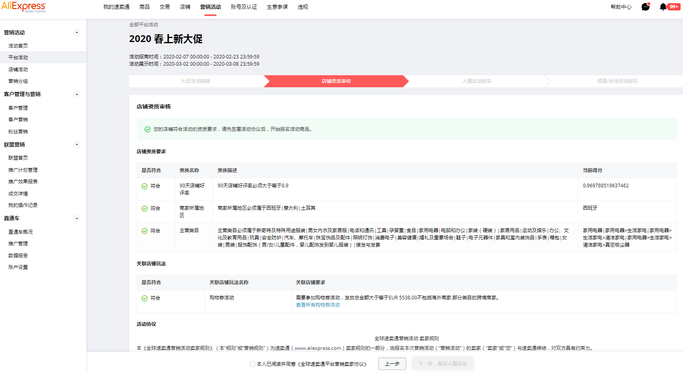
Task: Click the 《全球速卖通平台营销卖家协议》 text
Action: 332,364
